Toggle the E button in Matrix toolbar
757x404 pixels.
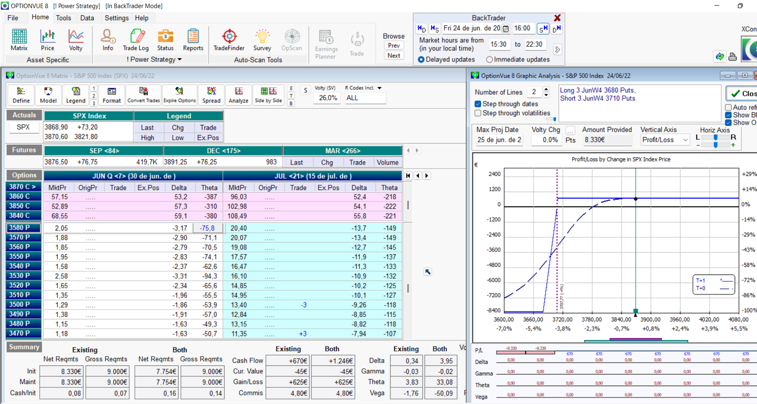coord(291,88)
